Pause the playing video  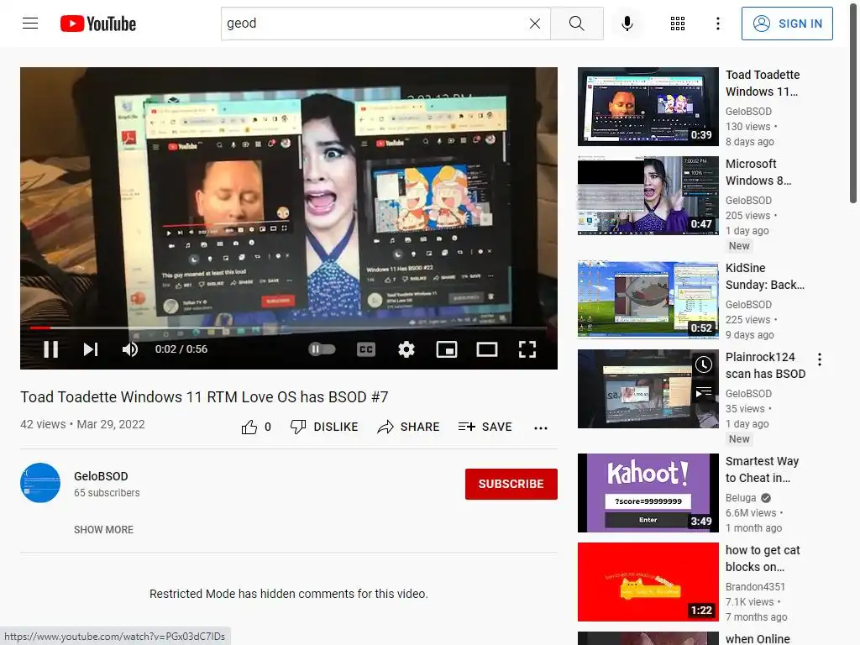tap(51, 349)
